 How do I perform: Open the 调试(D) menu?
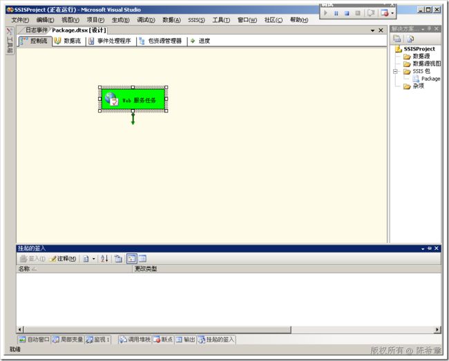pyautogui.click(x=146, y=20)
